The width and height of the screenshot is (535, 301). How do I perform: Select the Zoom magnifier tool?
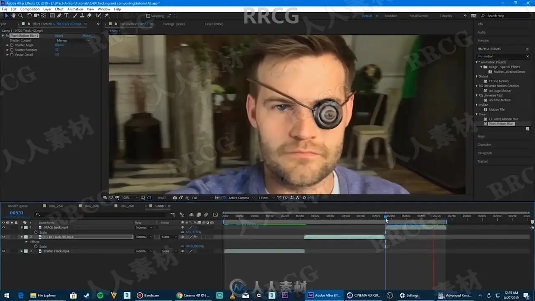pyautogui.click(x=20, y=15)
